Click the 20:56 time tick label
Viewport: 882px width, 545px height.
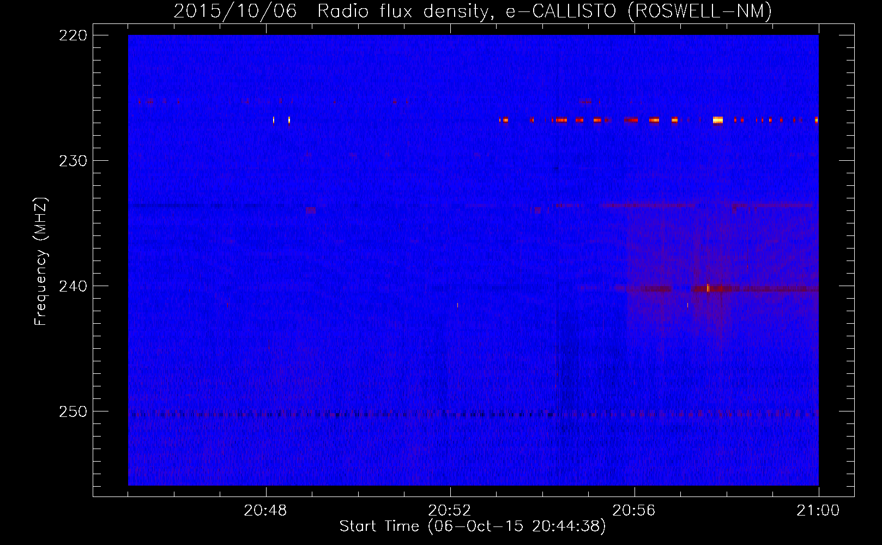(x=634, y=511)
